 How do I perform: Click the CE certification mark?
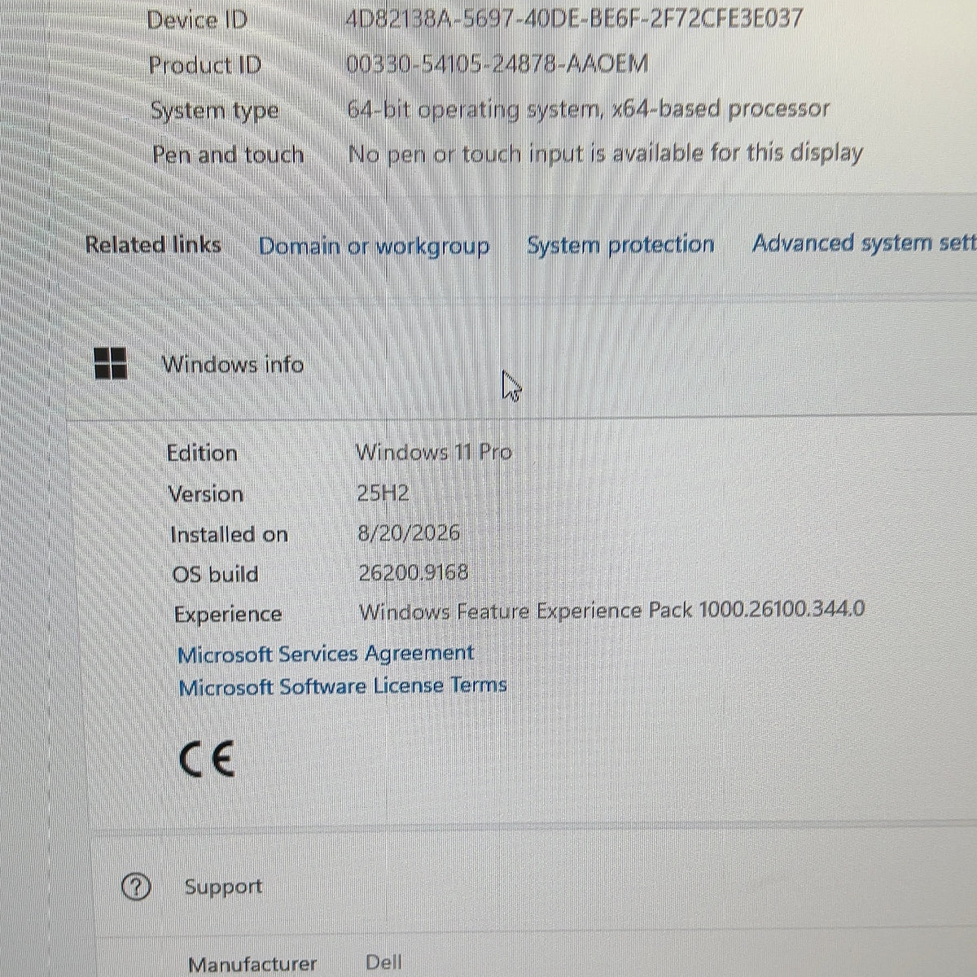[207, 760]
